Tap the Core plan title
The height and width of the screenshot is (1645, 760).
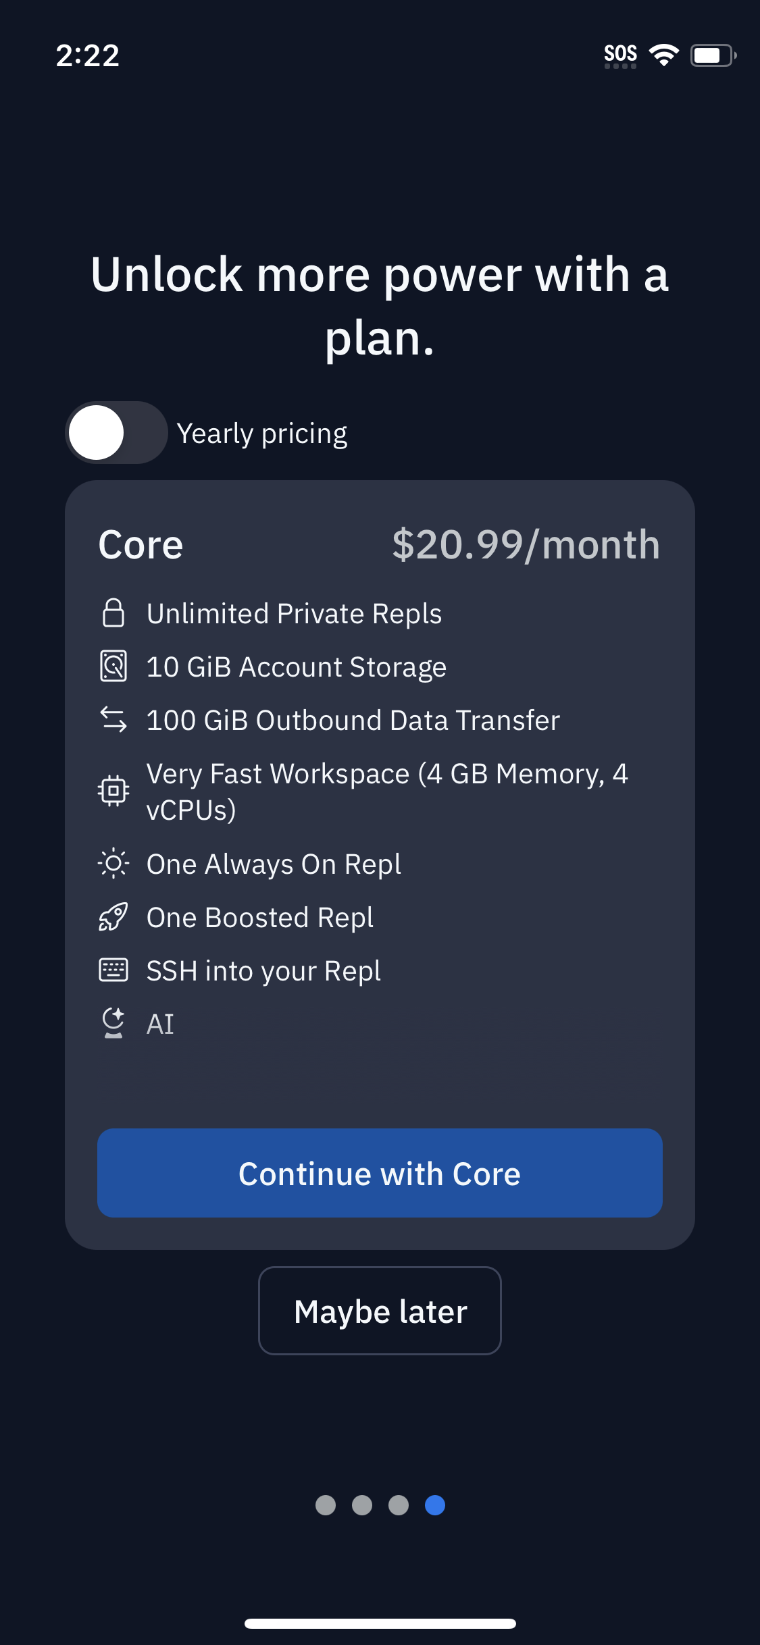[x=141, y=545]
